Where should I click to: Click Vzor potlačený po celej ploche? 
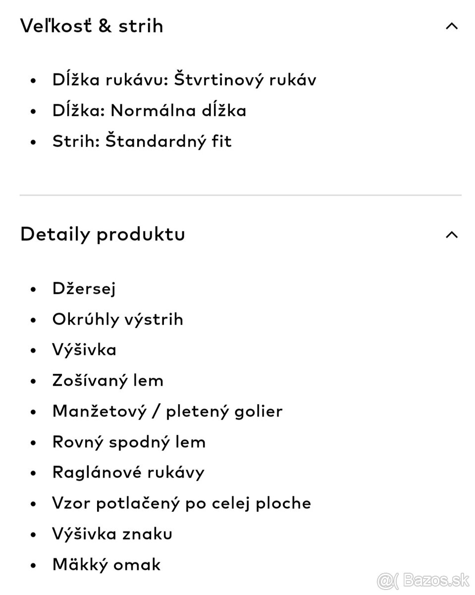(181, 503)
